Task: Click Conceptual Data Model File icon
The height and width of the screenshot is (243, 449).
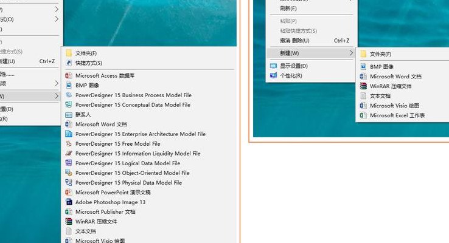Action: point(69,104)
